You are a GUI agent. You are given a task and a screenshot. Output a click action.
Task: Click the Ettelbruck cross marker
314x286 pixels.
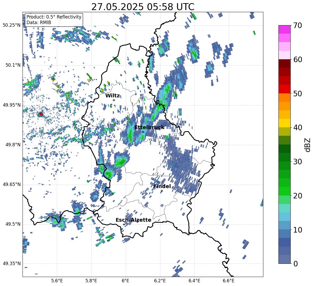coord(143,132)
